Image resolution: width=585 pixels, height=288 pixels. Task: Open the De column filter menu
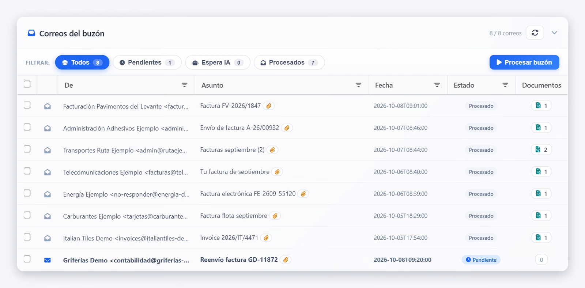185,85
